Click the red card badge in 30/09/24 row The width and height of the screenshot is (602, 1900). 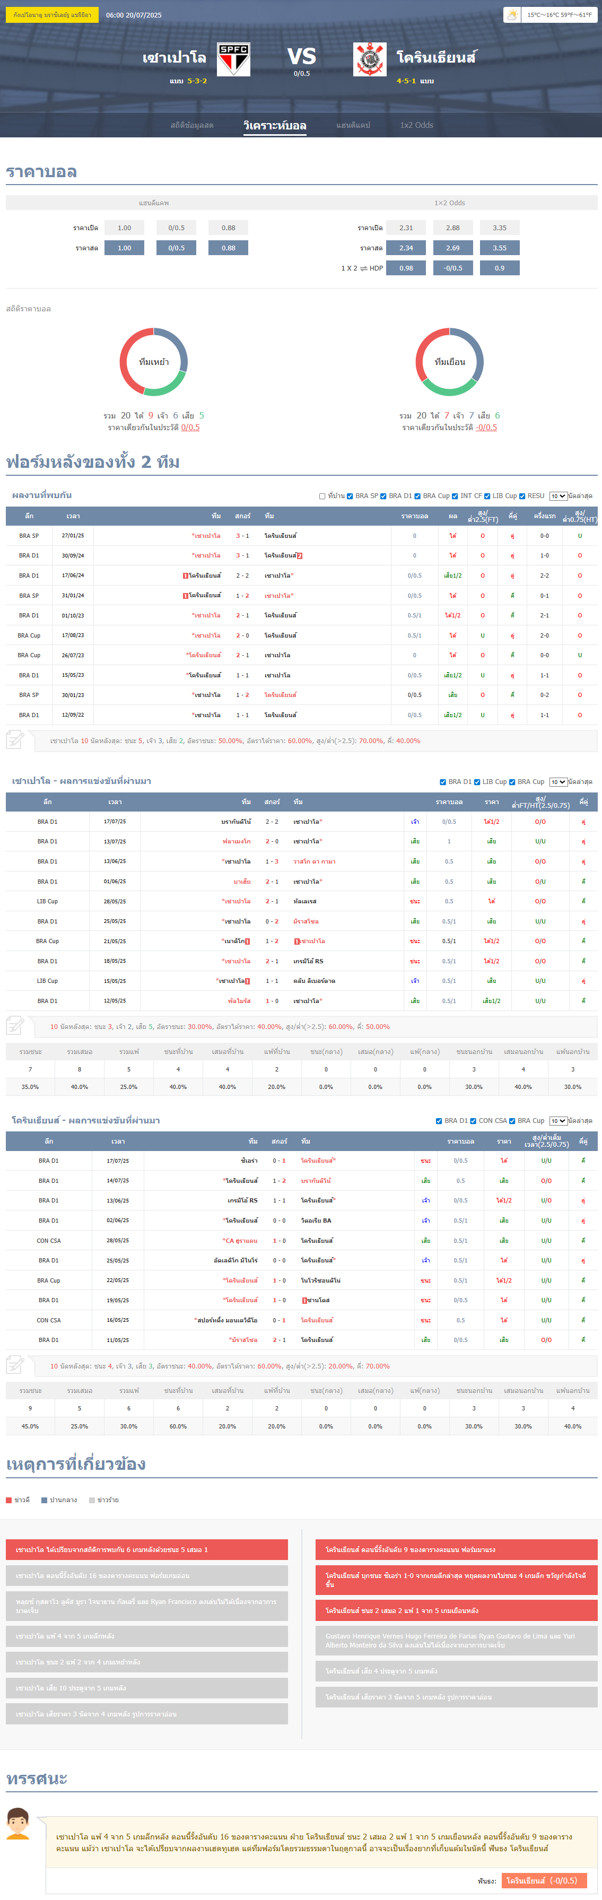point(300,555)
